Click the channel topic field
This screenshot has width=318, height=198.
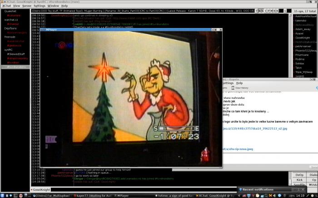[143, 11]
